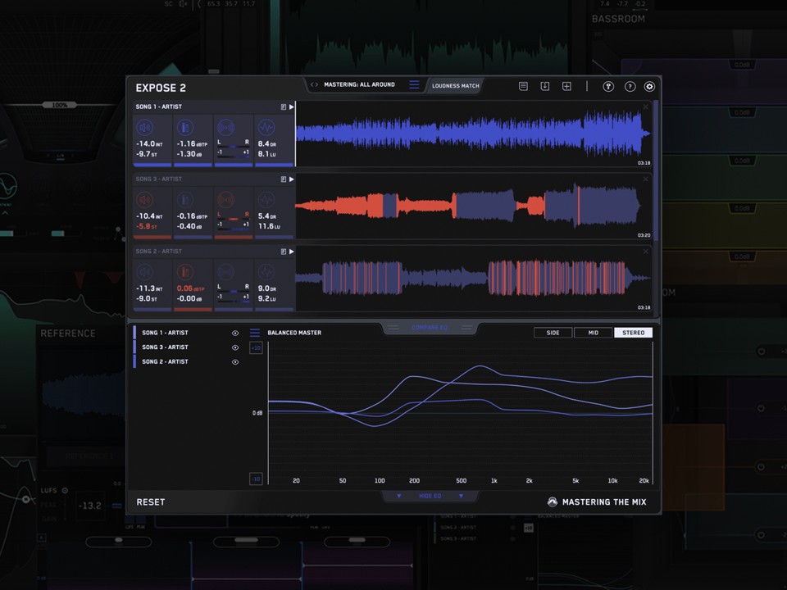787x590 pixels.
Task: Click Song 2 red true peak icon
Action: pos(185,272)
